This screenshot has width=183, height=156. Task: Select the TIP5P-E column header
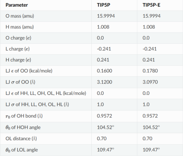pos(152,5)
